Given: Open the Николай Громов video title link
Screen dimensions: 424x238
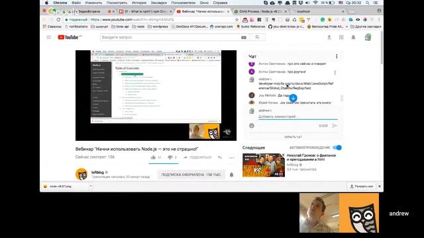Looking at the screenshot, I should (311, 157).
